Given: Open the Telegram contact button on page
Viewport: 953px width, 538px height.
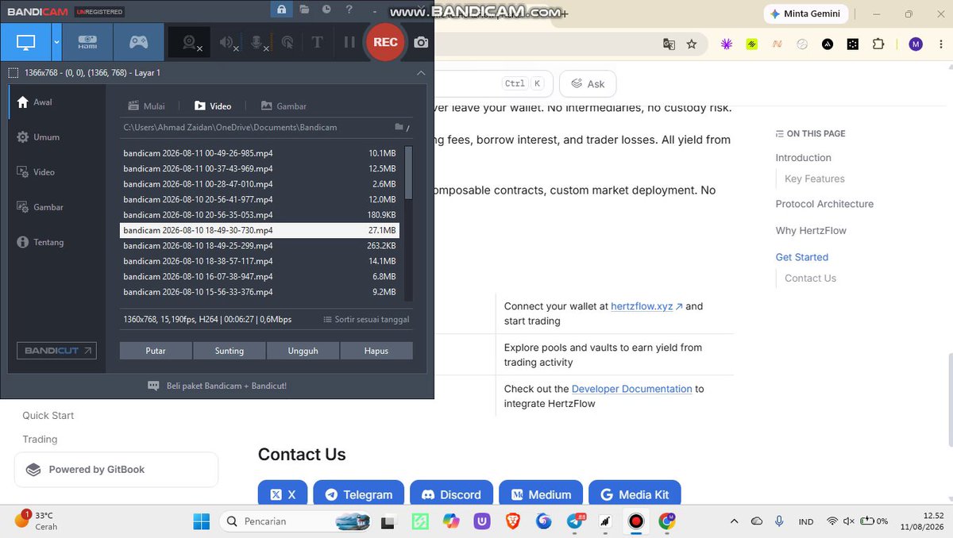Looking at the screenshot, I should [x=358, y=494].
